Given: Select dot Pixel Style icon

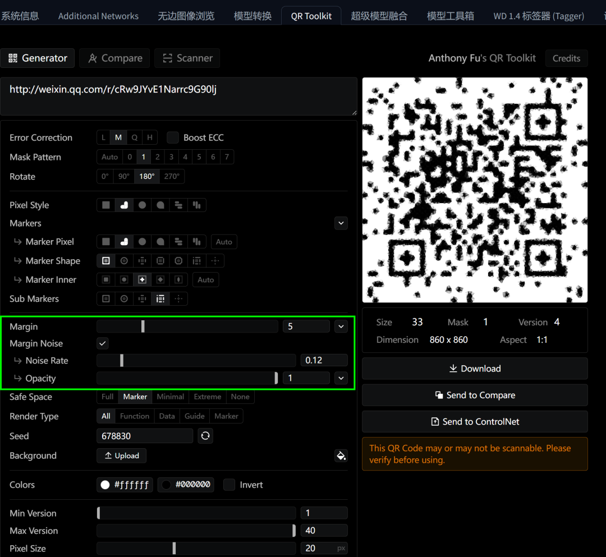Looking at the screenshot, I should point(142,205).
